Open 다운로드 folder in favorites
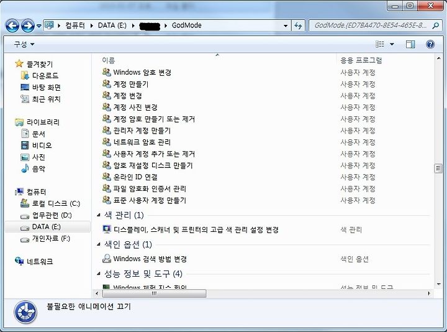Viewport: 447px width, 332px height. pyautogui.click(x=45, y=76)
